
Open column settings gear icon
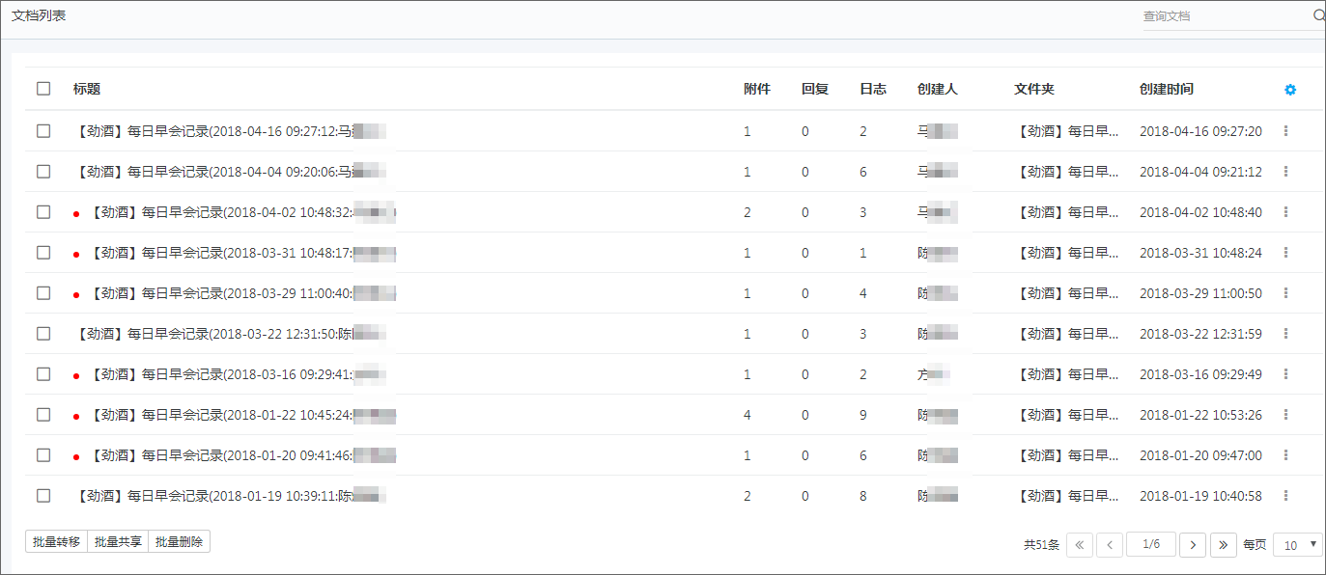tap(1290, 90)
